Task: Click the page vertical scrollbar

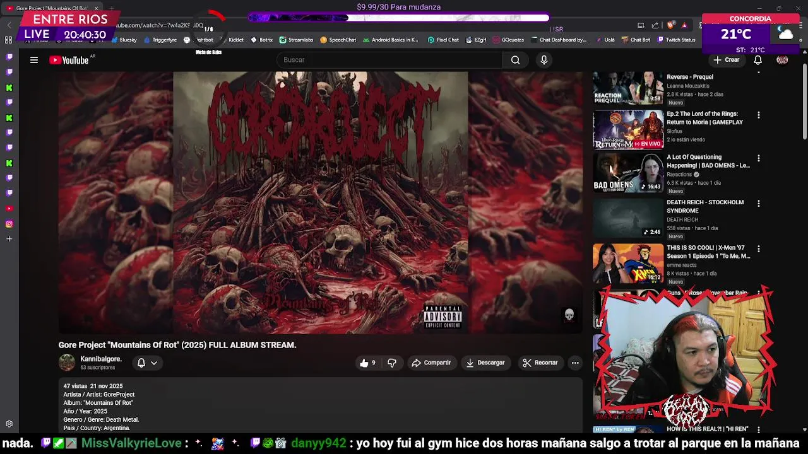Action: click(804, 102)
